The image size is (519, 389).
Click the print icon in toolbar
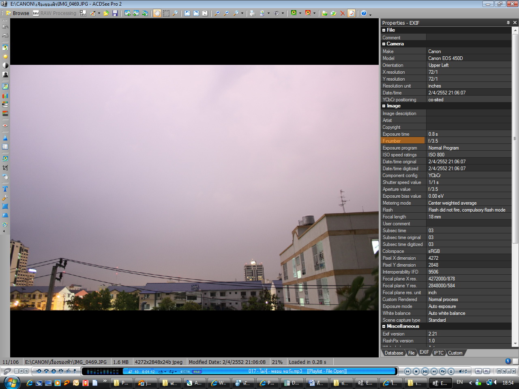[x=252, y=13]
